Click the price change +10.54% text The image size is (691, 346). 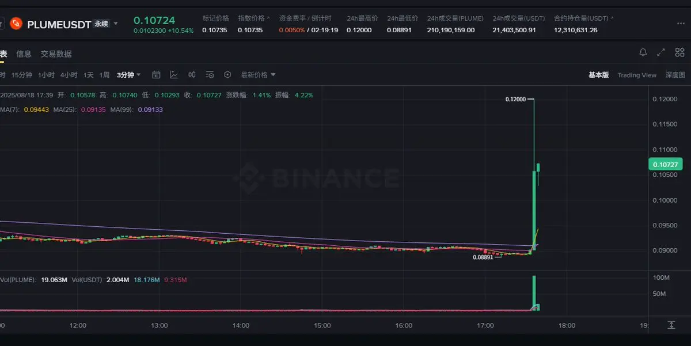coord(180,31)
